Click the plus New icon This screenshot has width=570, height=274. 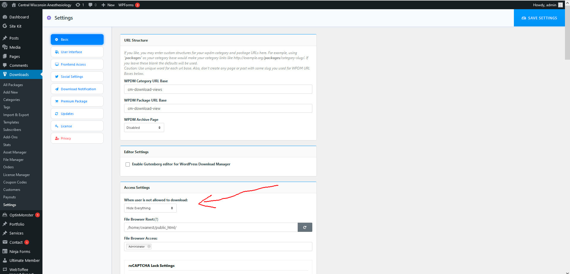103,5
